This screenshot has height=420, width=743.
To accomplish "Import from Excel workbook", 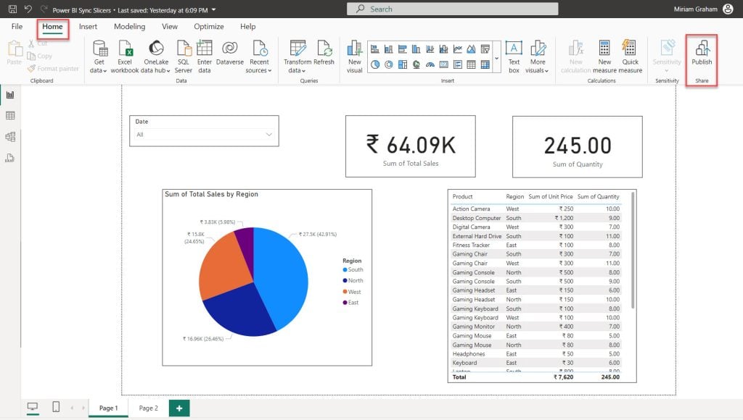I will coord(125,56).
